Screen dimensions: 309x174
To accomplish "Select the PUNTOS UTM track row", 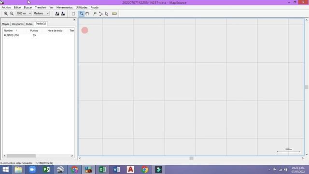I will click(x=39, y=35).
